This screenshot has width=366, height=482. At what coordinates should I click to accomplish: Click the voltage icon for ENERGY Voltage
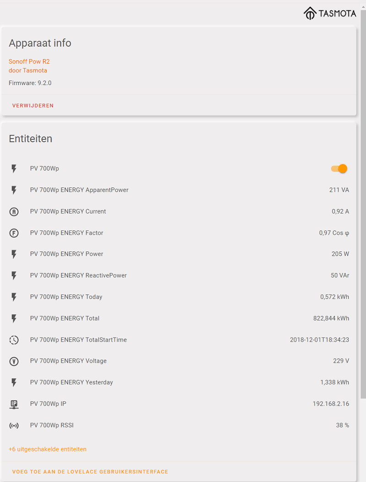point(14,361)
